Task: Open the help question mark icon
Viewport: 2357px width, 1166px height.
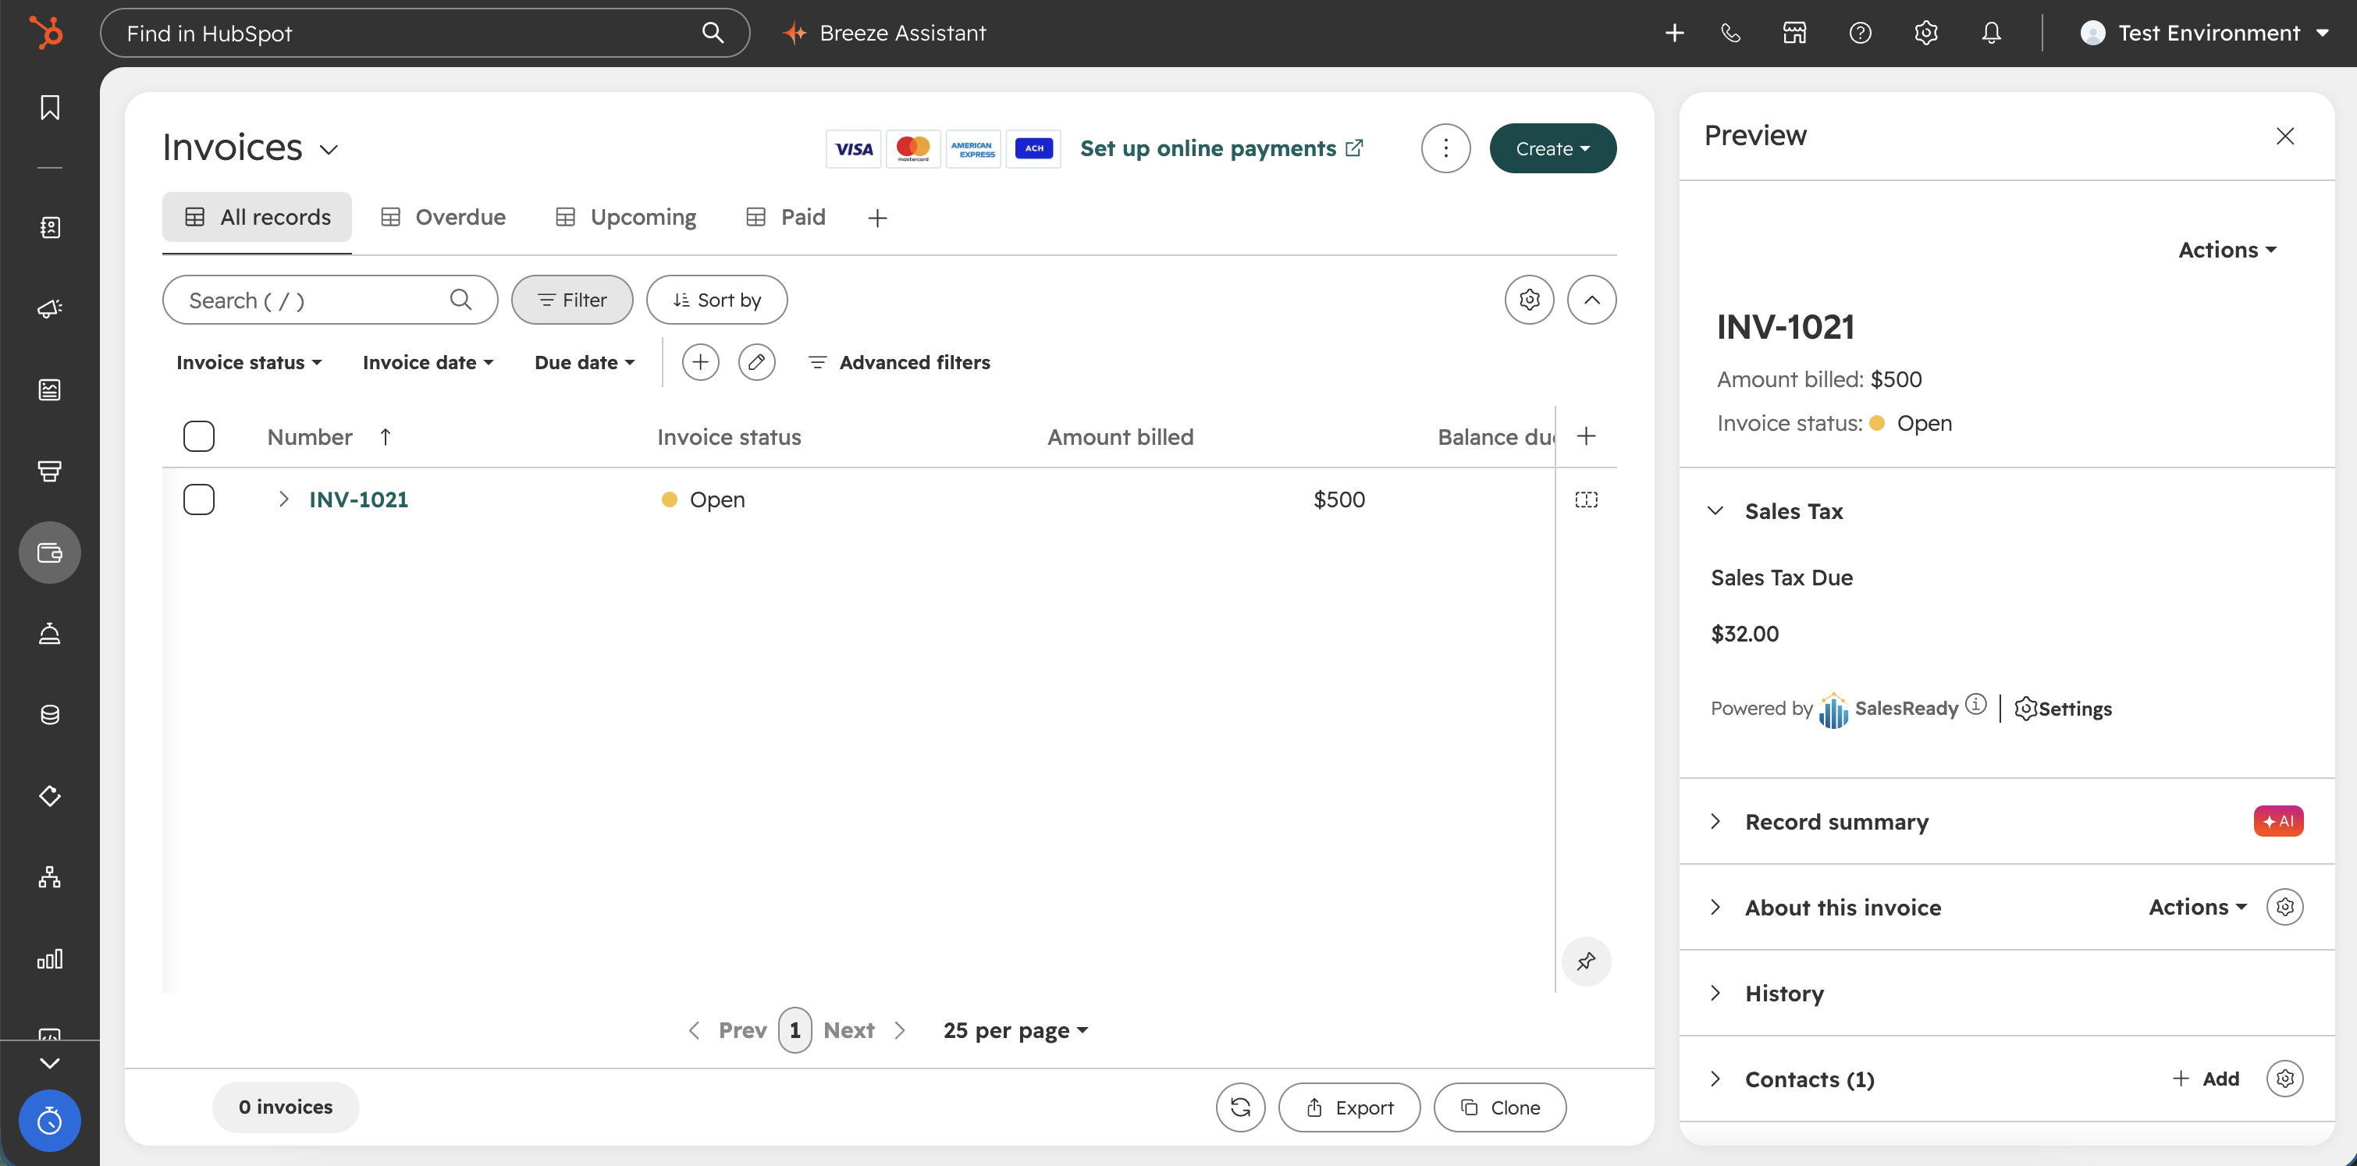Action: pyautogui.click(x=1860, y=33)
